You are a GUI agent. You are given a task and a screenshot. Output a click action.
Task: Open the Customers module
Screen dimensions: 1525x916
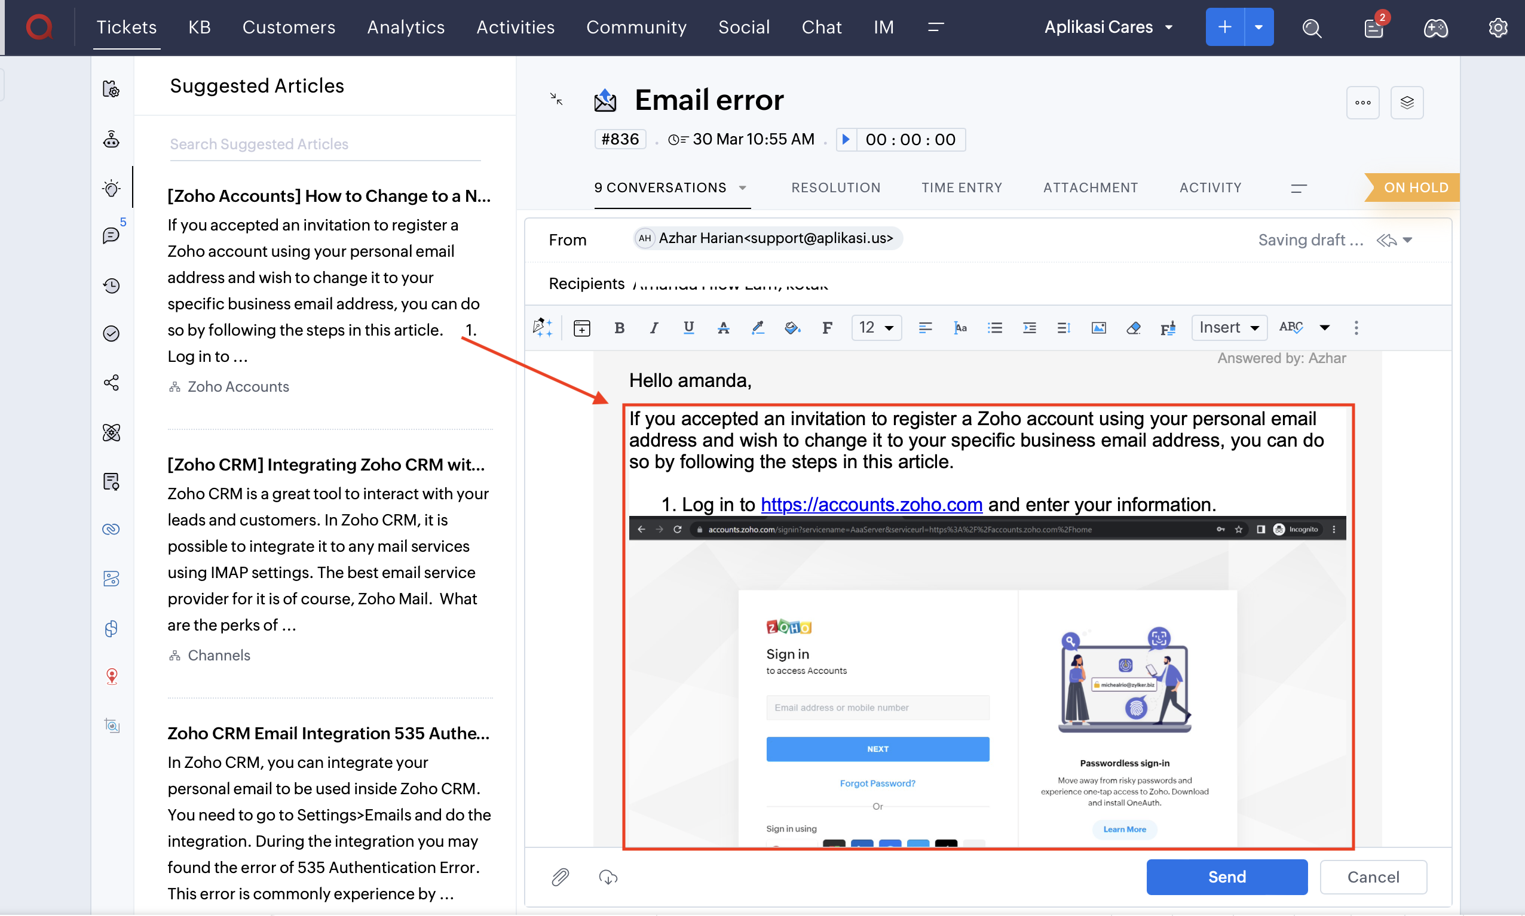click(289, 27)
